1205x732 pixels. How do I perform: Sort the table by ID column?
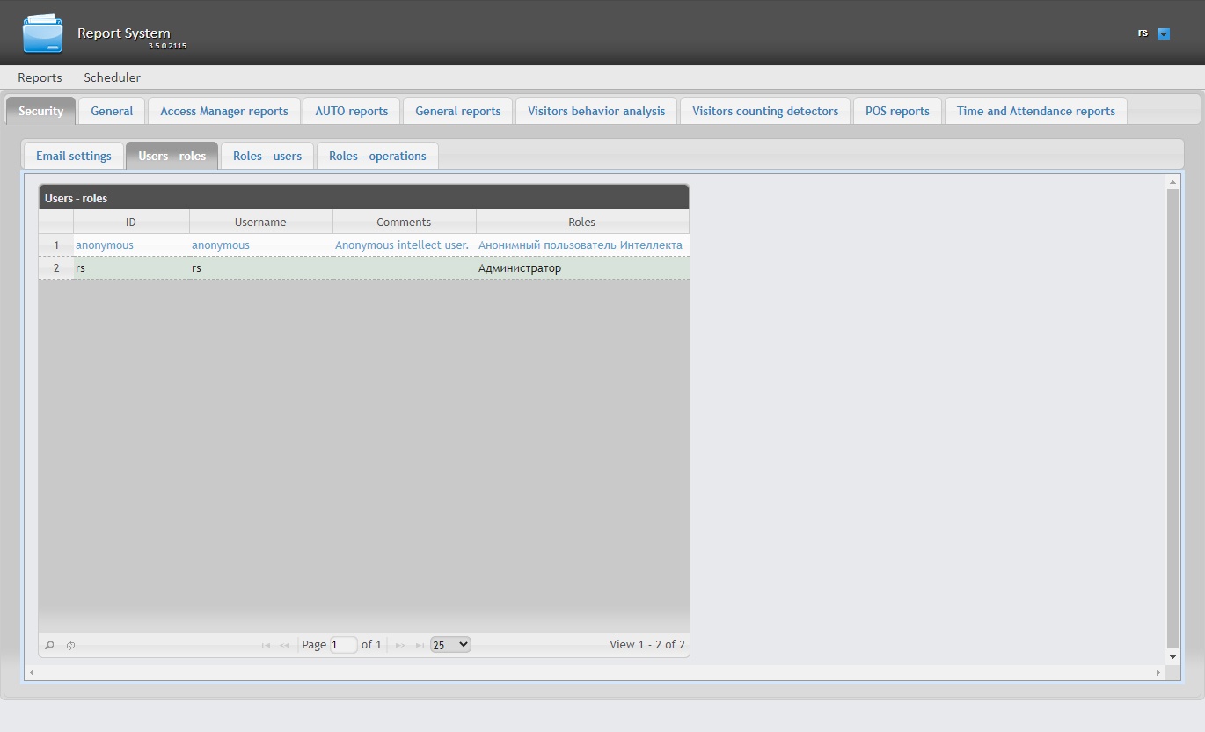[x=131, y=222]
